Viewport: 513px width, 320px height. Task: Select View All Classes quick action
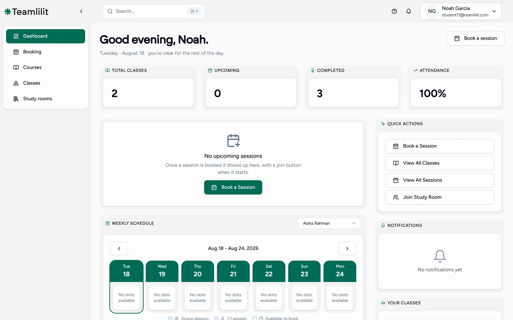(x=440, y=163)
